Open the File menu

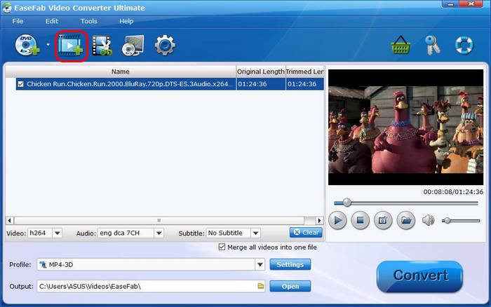tap(18, 21)
